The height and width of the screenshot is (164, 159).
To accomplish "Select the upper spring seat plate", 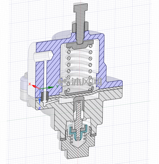I will point(80,45).
